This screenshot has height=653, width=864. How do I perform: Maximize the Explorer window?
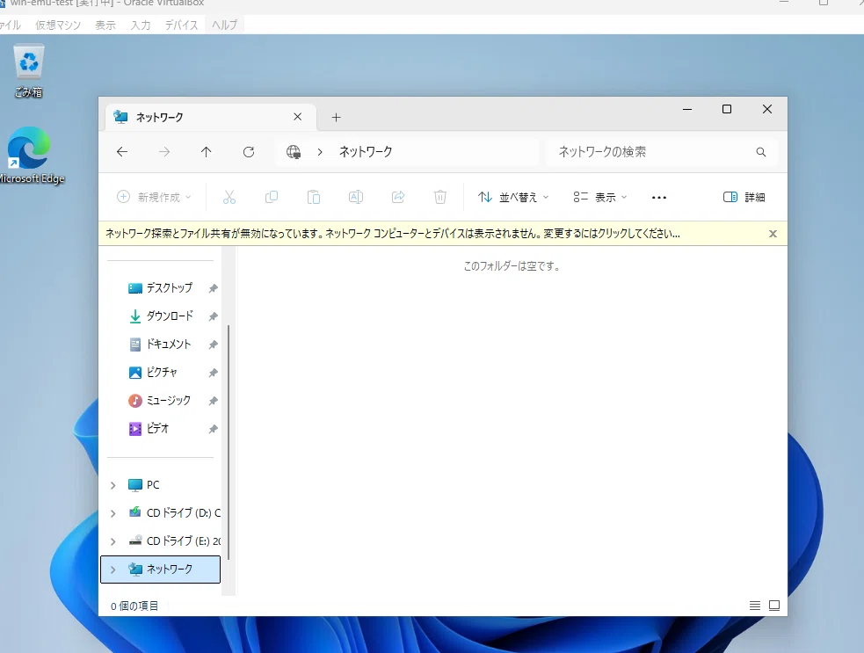pyautogui.click(x=727, y=109)
